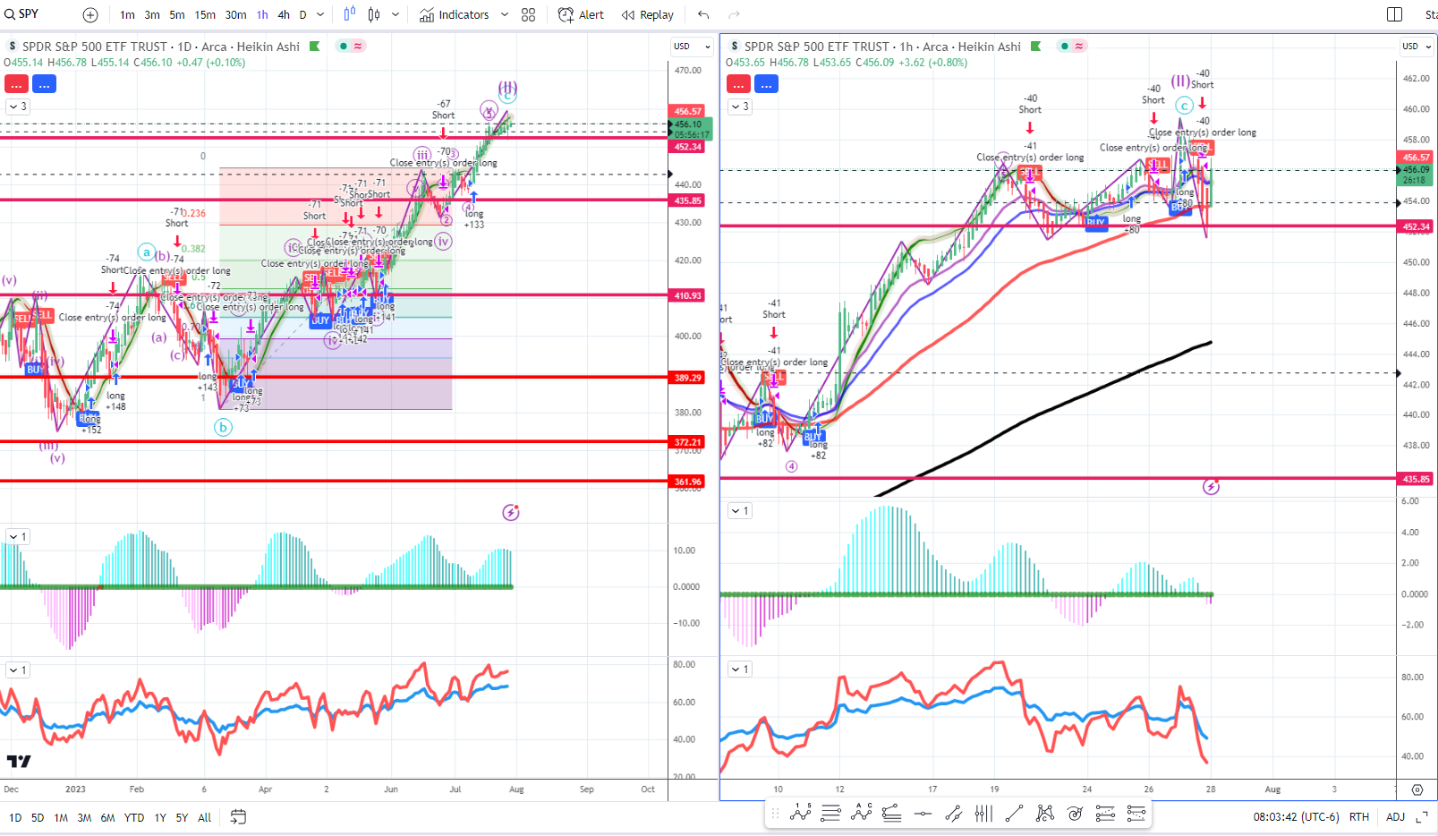Open the red indicator button on 1h chart
Screen dimensions: 1438x836
[x=738, y=84]
